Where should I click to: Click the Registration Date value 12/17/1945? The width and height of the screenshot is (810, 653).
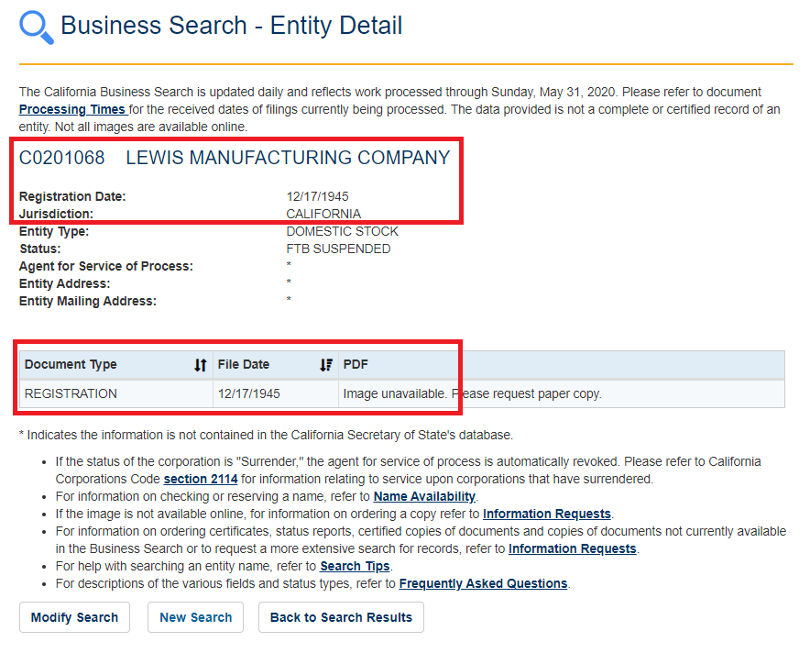pyautogui.click(x=317, y=197)
